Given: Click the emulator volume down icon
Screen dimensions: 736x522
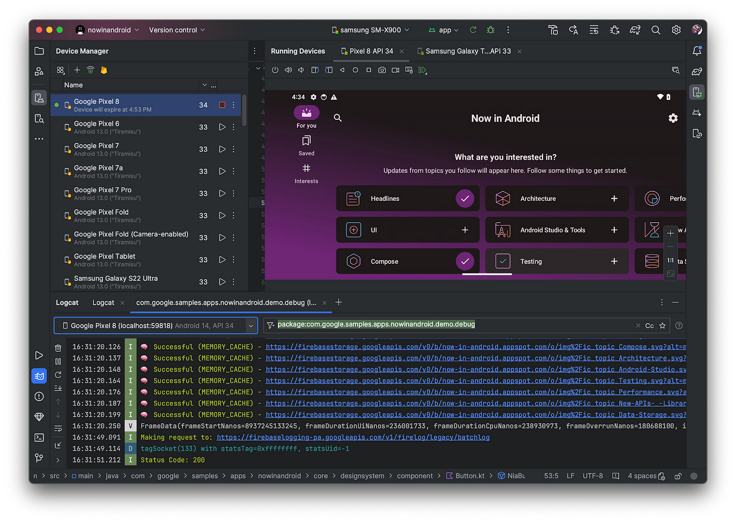Looking at the screenshot, I should point(301,70).
